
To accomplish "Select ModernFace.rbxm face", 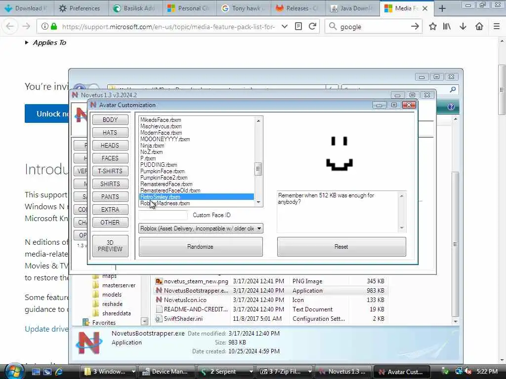I will click(x=161, y=133).
